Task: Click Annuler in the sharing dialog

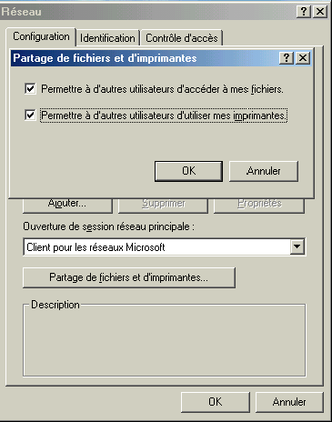Action: (264, 171)
